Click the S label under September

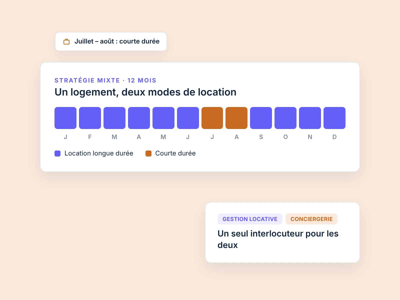pyautogui.click(x=261, y=137)
